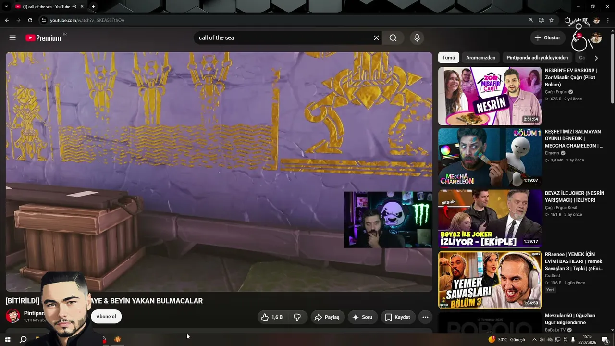This screenshot has width=615, height=346.
Task: Switch to the call of the sea tab
Action: [x=46, y=7]
